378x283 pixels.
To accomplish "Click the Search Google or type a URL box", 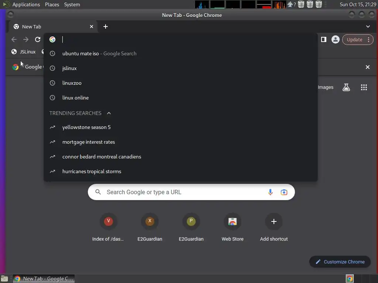I will tap(191, 192).
